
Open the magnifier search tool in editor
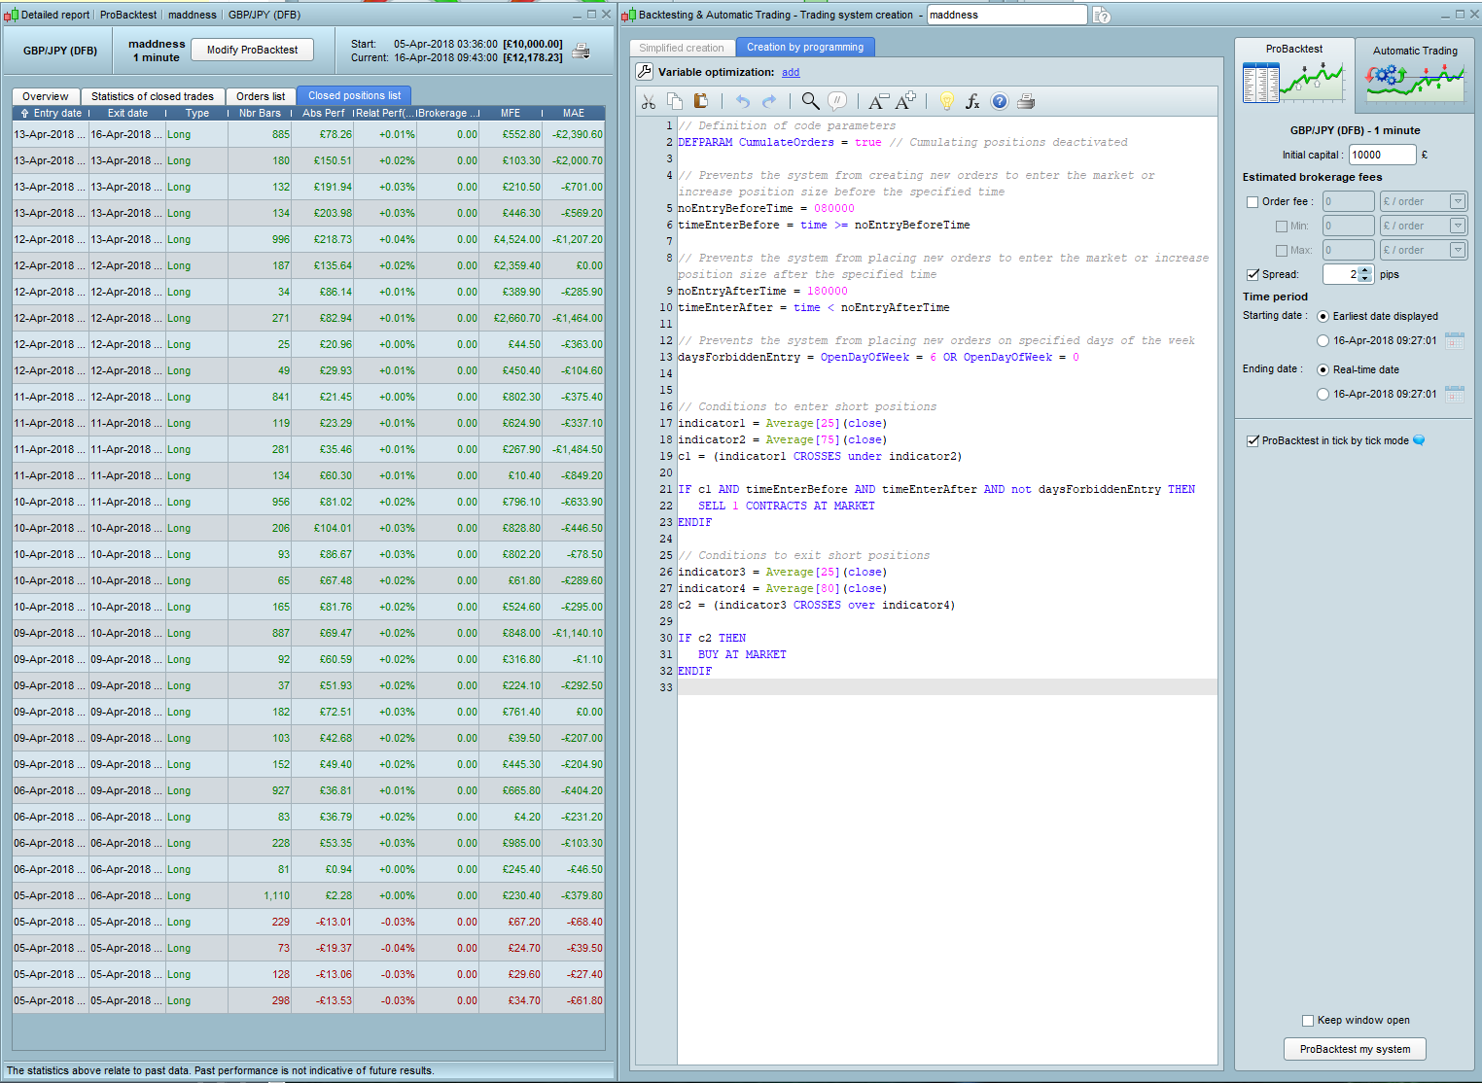pyautogui.click(x=810, y=102)
